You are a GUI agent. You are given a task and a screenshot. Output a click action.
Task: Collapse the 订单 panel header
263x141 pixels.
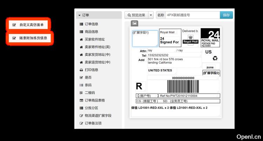click(99, 15)
